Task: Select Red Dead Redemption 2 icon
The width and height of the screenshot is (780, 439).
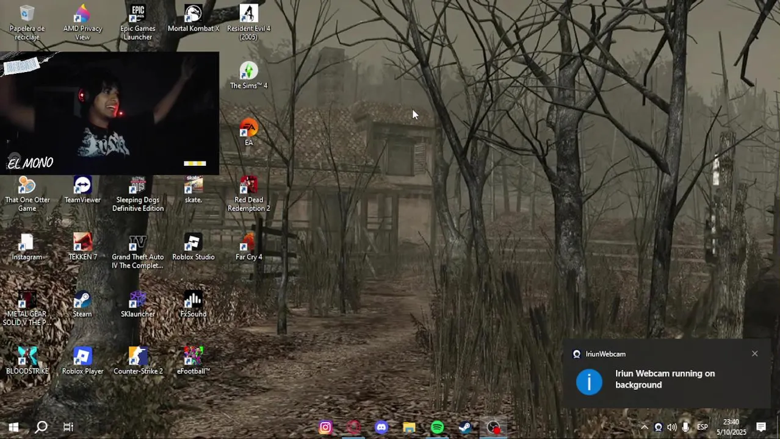Action: click(x=248, y=195)
